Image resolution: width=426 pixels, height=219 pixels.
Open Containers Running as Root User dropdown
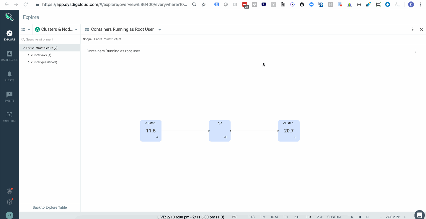click(x=123, y=29)
